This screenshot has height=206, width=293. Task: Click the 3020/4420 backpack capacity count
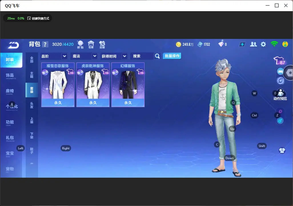pos(63,44)
